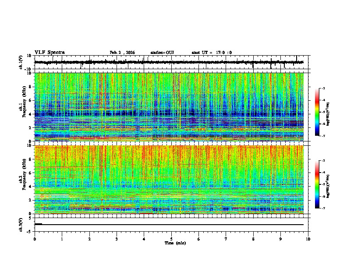The image size is (347, 268).
Task: Click the ch.1 "Frequency (kHz)" axis label
Action: 24,102
